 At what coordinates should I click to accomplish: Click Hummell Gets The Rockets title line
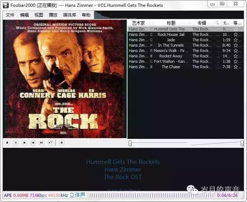(123, 162)
